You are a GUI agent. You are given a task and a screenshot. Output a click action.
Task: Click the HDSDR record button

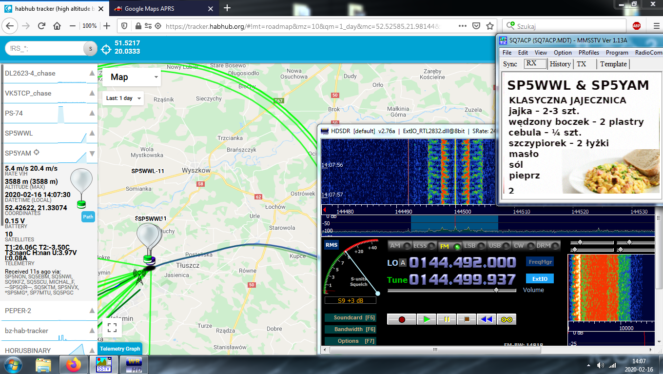point(402,319)
